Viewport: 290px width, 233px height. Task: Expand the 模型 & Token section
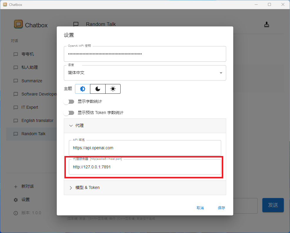pyautogui.click(x=145, y=188)
